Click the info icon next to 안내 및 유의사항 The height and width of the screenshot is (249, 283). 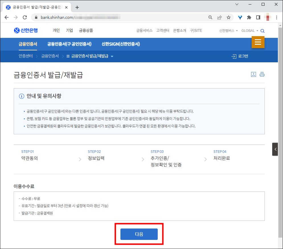(22, 96)
